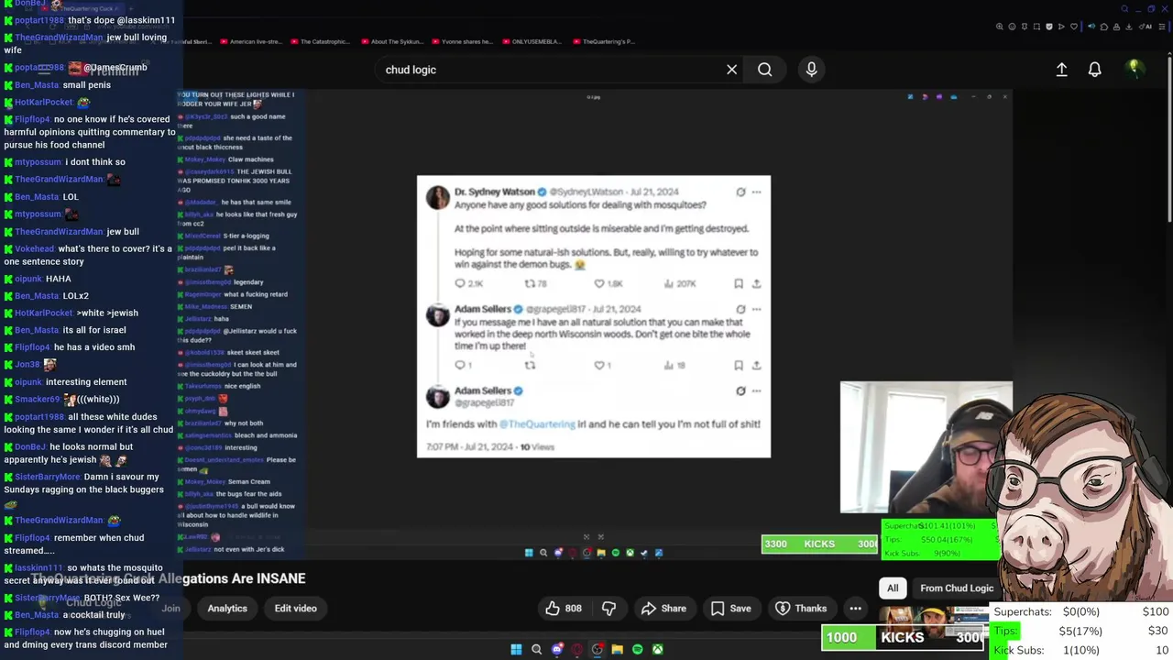Image resolution: width=1173 pixels, height=660 pixels.
Task: Switch to 'TheQuartering's P...' browser tab
Action: (603, 41)
